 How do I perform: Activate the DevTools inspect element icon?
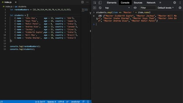tap(95, 3)
